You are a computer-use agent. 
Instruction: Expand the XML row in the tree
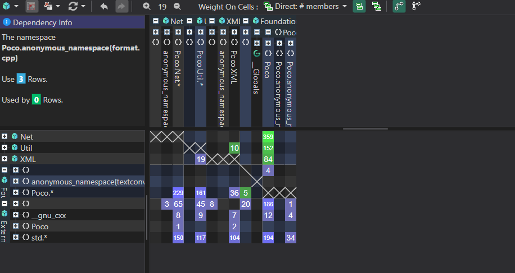pos(4,159)
